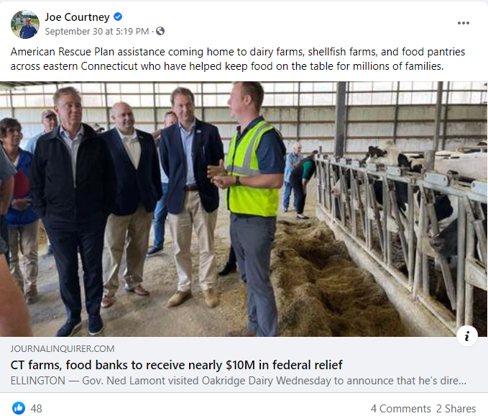
Task: Click the September 30 at 5:19 PM timestamp
Action: click(97, 31)
